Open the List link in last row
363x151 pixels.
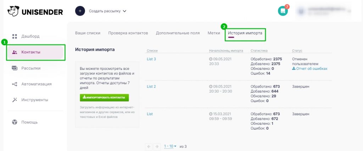(150, 114)
